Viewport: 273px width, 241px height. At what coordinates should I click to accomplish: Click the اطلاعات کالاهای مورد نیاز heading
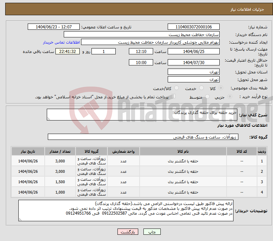point(242,125)
